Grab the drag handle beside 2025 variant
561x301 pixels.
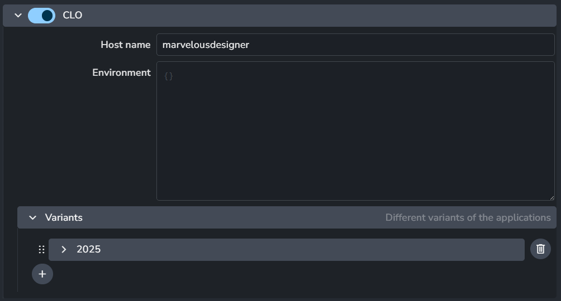(41, 249)
